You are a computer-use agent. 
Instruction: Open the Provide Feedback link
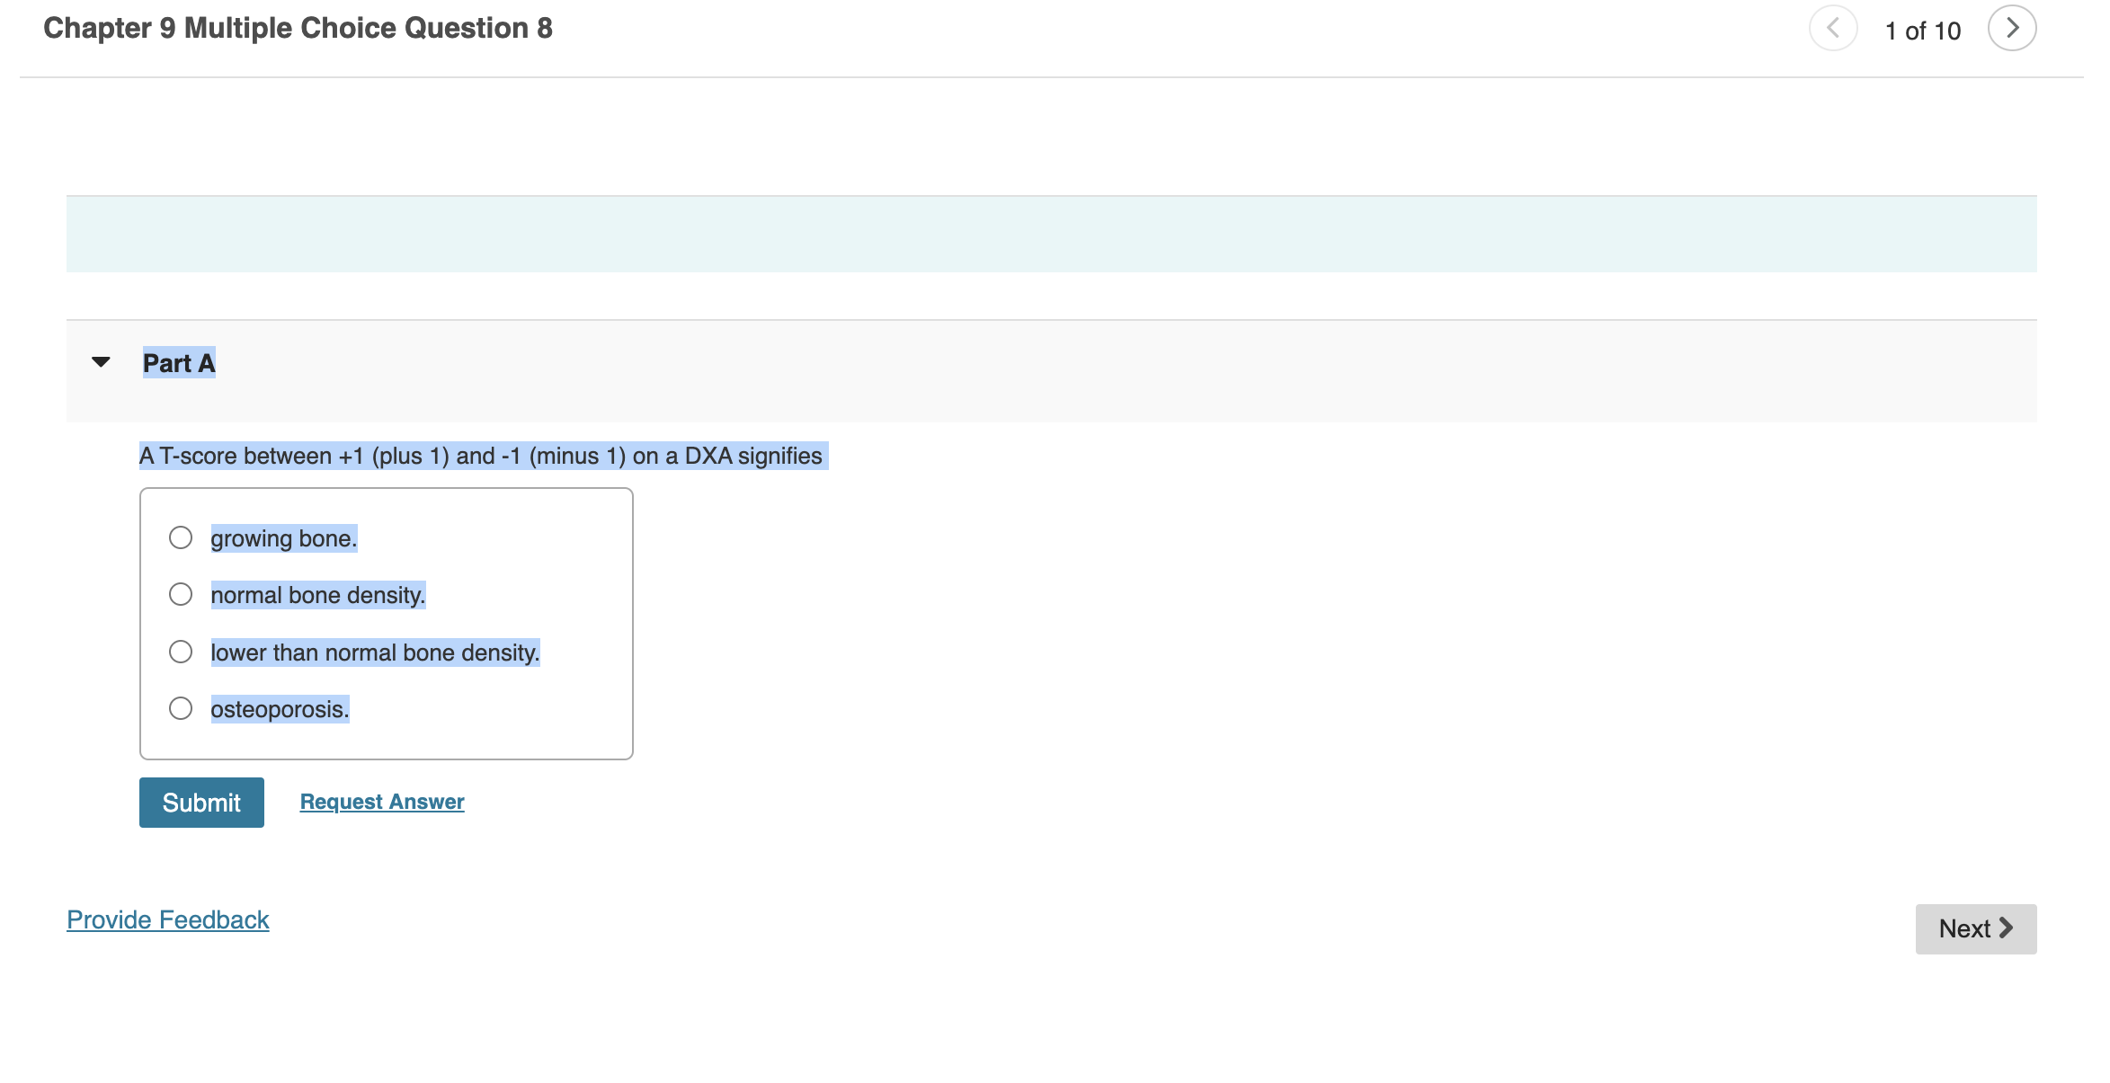(168, 919)
